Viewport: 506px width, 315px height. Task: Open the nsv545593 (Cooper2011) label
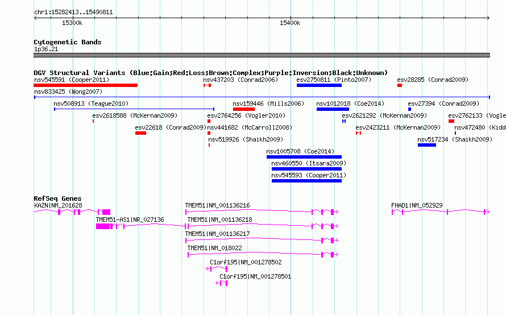pyautogui.click(x=309, y=175)
